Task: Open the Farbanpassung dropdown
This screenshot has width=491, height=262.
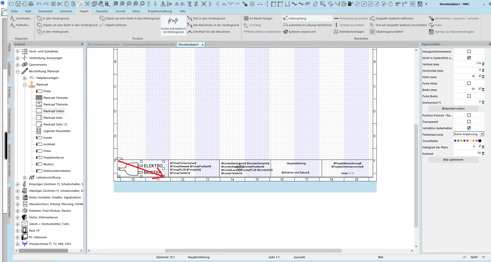Action: point(482,134)
